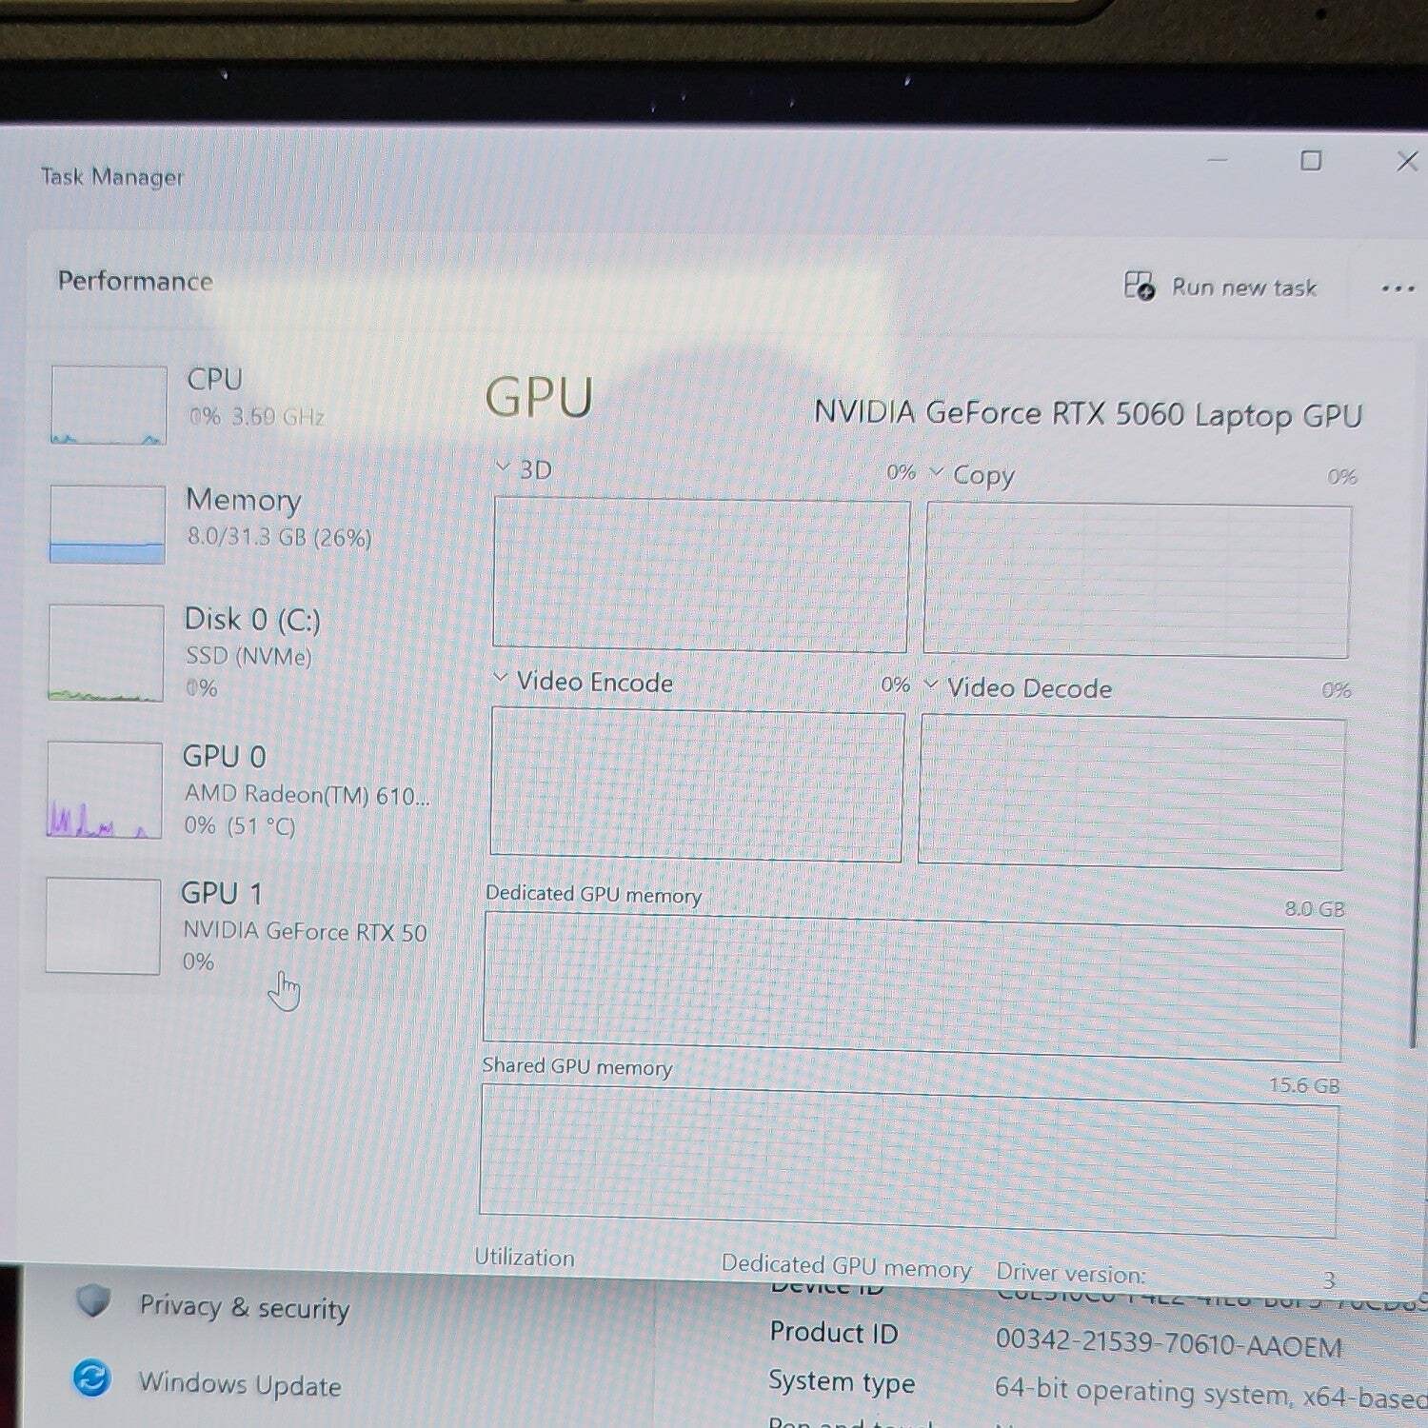Select the GPU 0 AMD Radeon graph thumbnail
The image size is (1428, 1428).
105,790
